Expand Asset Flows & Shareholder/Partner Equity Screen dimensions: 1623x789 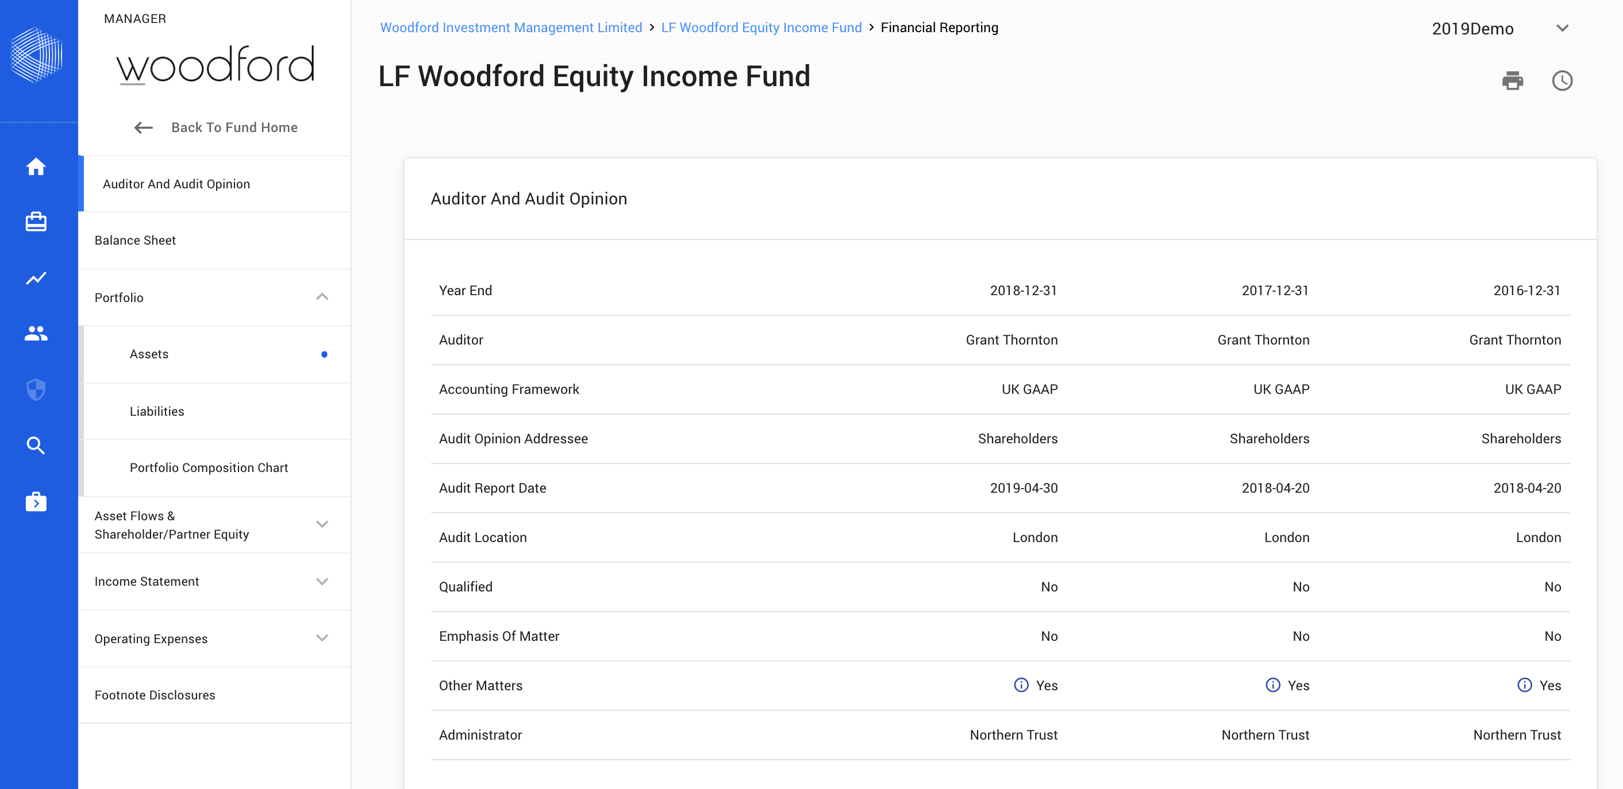[321, 524]
